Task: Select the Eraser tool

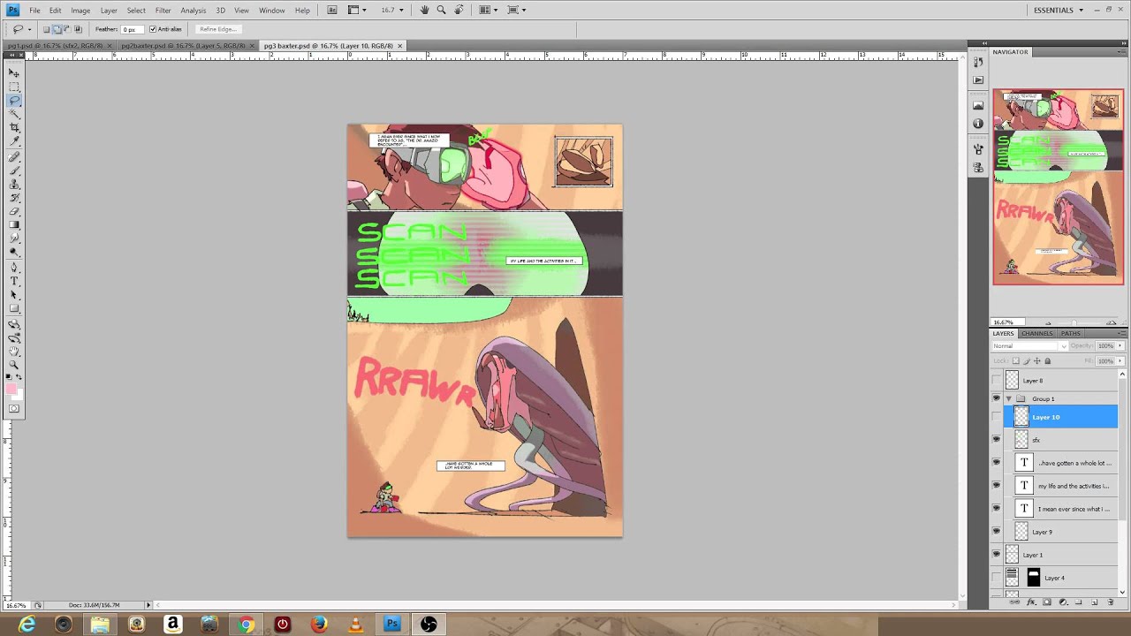Action: tap(14, 211)
